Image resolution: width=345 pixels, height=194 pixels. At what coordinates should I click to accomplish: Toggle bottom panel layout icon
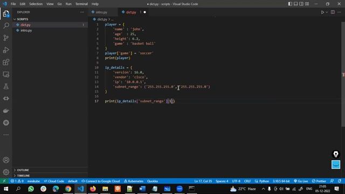tap(296, 4)
